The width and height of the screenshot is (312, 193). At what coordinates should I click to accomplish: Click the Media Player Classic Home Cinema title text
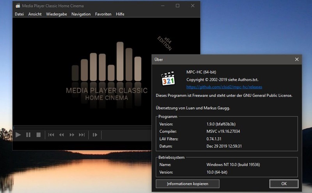53,6
